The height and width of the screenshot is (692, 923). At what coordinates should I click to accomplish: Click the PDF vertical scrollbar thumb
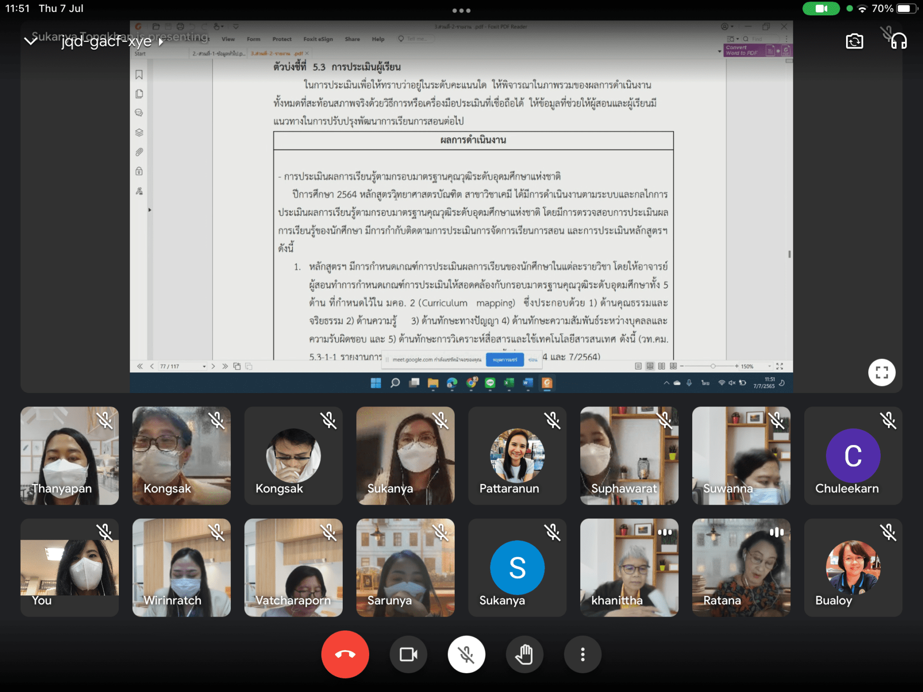pyautogui.click(x=789, y=254)
